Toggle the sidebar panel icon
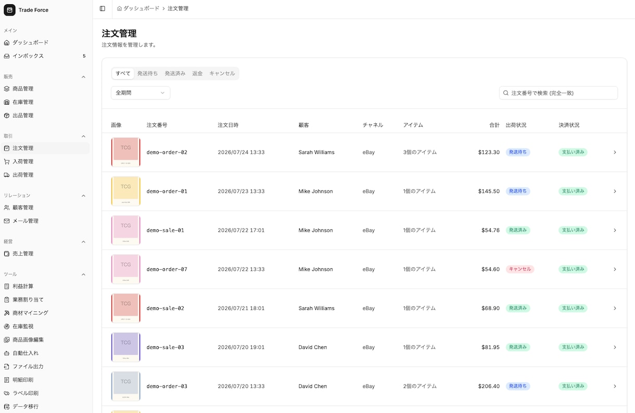 pos(103,8)
